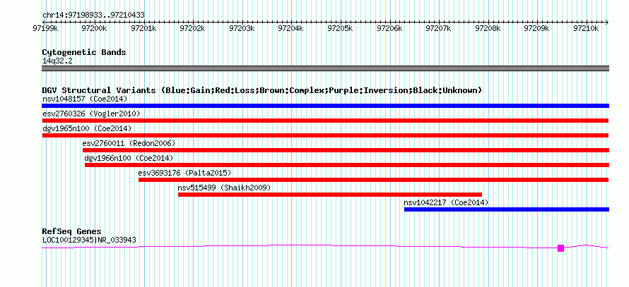Click the 97207k ruler position
Viewport: 629px width, 287px height.
(439, 29)
